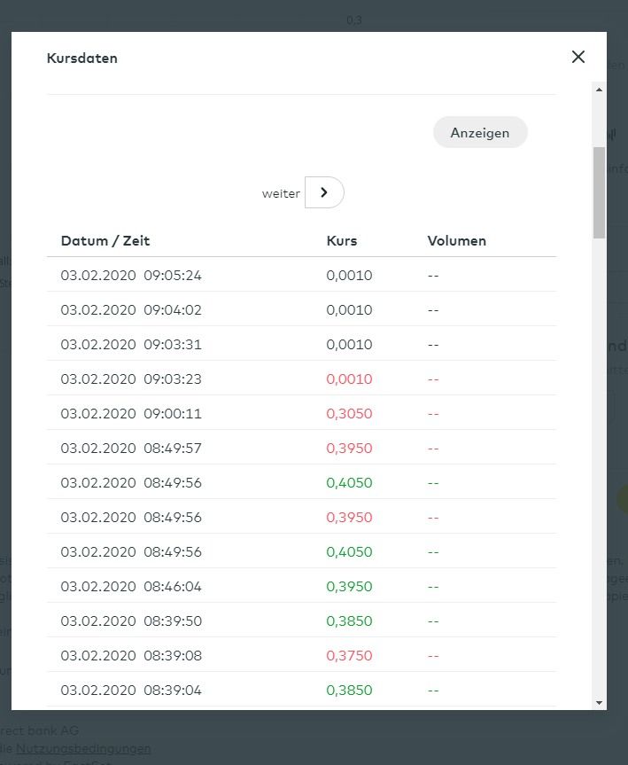
Task: Select the 09:04:02 price entry row
Action: pyautogui.click(x=131, y=310)
